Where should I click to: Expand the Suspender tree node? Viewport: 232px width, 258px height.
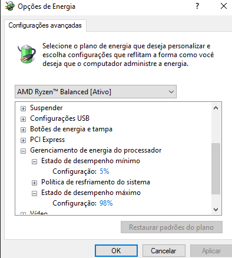point(23,108)
